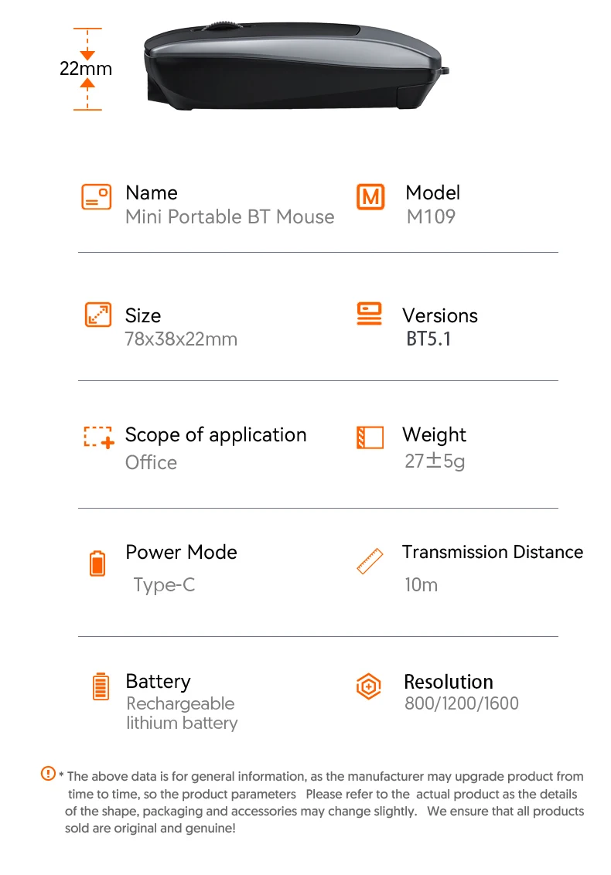The width and height of the screenshot is (611, 875).
Task: Click the Scope of application dashed-box icon
Action: [x=99, y=437]
